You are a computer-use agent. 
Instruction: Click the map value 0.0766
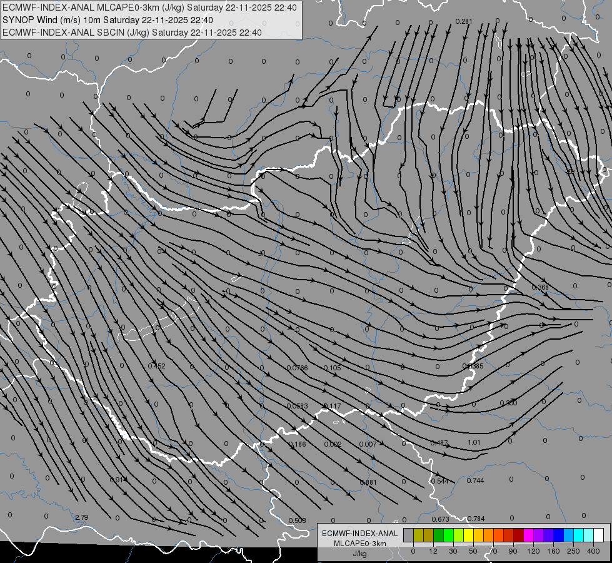[x=297, y=368]
